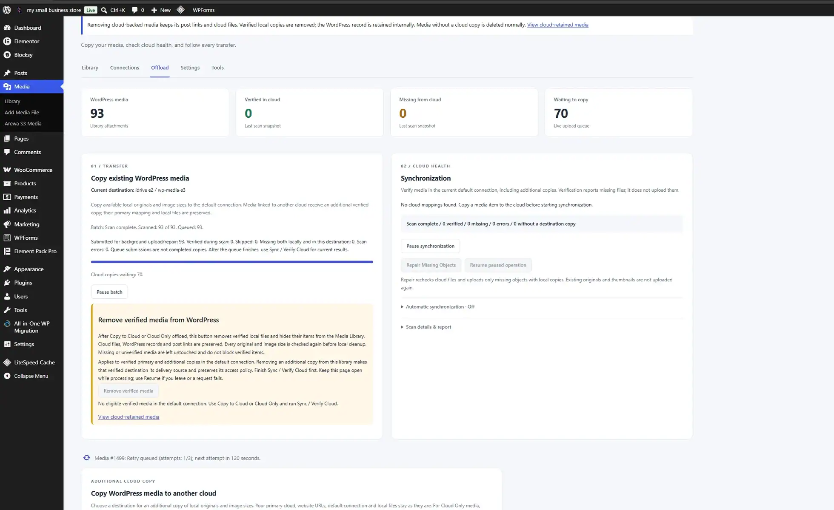Image resolution: width=834 pixels, height=510 pixels.
Task: Click the Marketing megaphone icon
Action: click(7, 224)
